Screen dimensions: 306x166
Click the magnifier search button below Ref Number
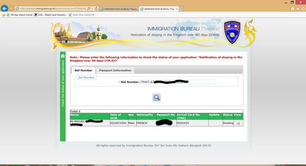click(156, 97)
